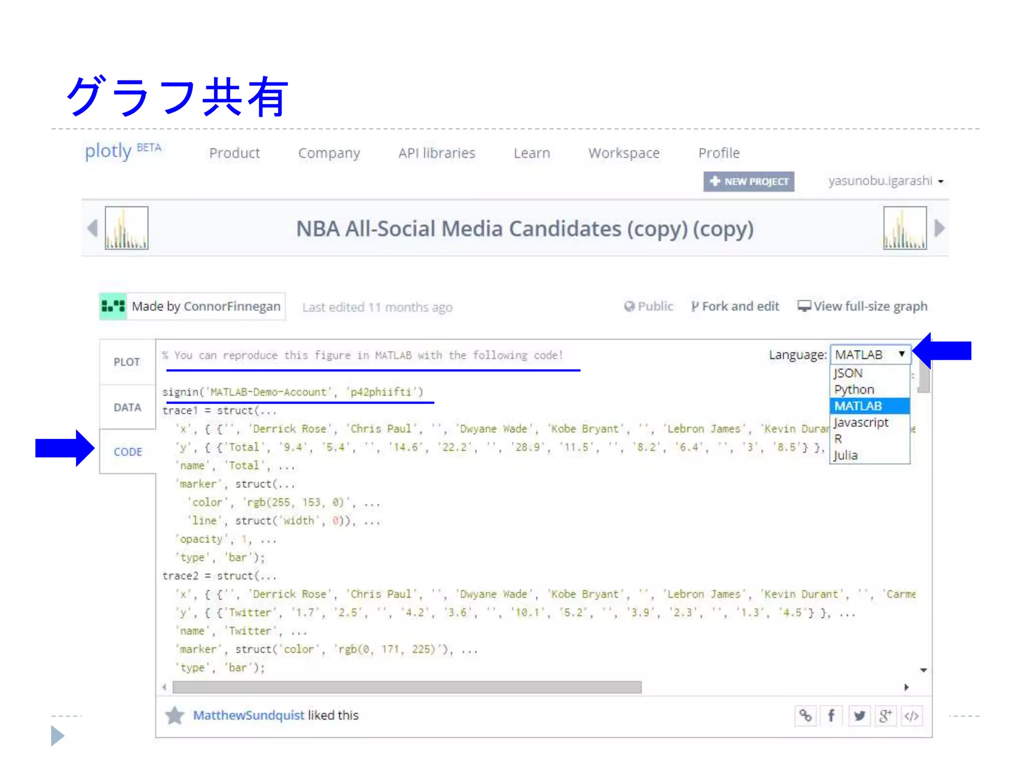Choose Python in the language list
1031x773 pixels.
point(854,390)
